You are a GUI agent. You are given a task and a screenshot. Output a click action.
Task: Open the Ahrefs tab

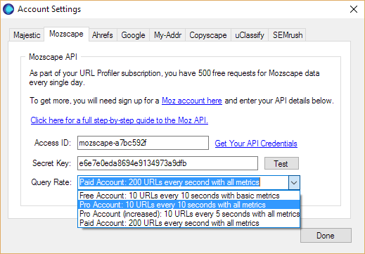pyautogui.click(x=103, y=35)
